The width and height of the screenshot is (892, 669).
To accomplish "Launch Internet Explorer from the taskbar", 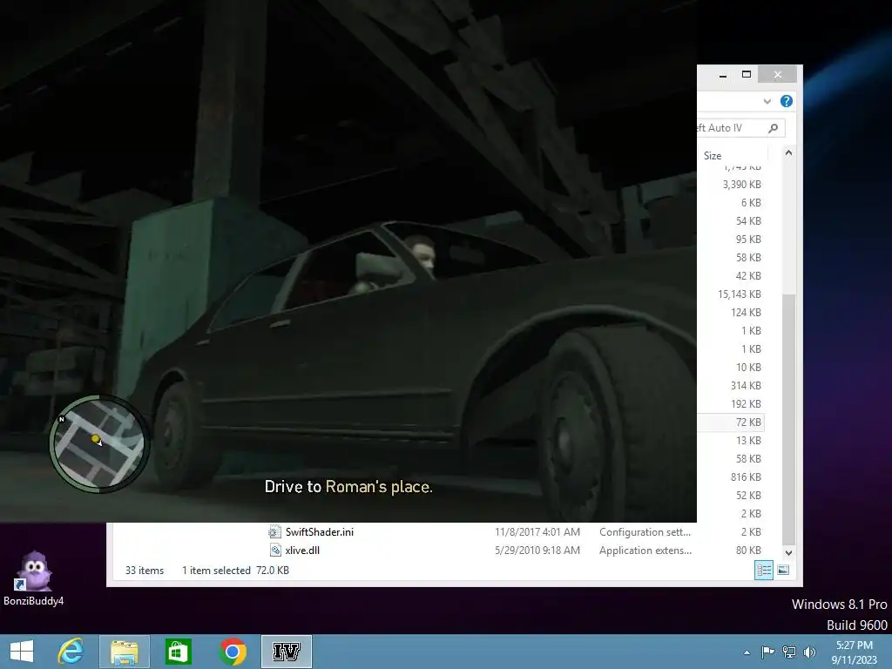I will [71, 652].
